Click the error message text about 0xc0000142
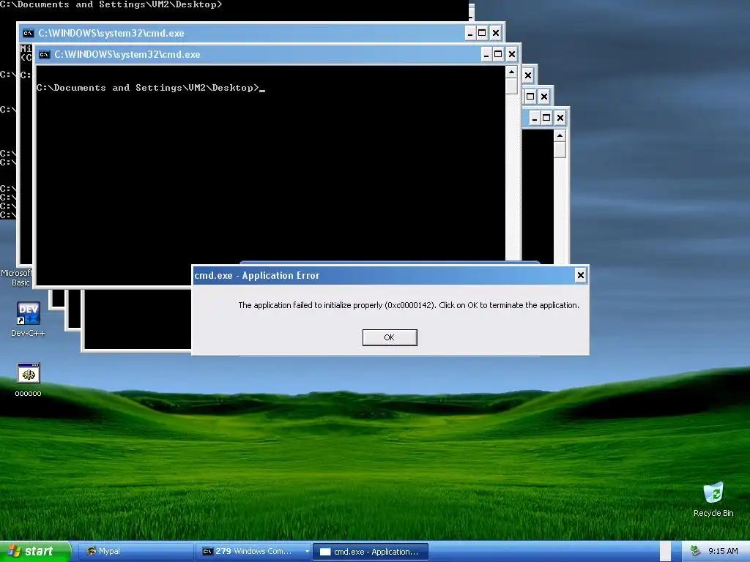Image resolution: width=750 pixels, height=562 pixels. coord(409,305)
